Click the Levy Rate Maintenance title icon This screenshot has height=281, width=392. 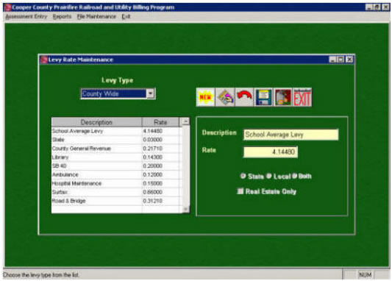[x=44, y=60]
